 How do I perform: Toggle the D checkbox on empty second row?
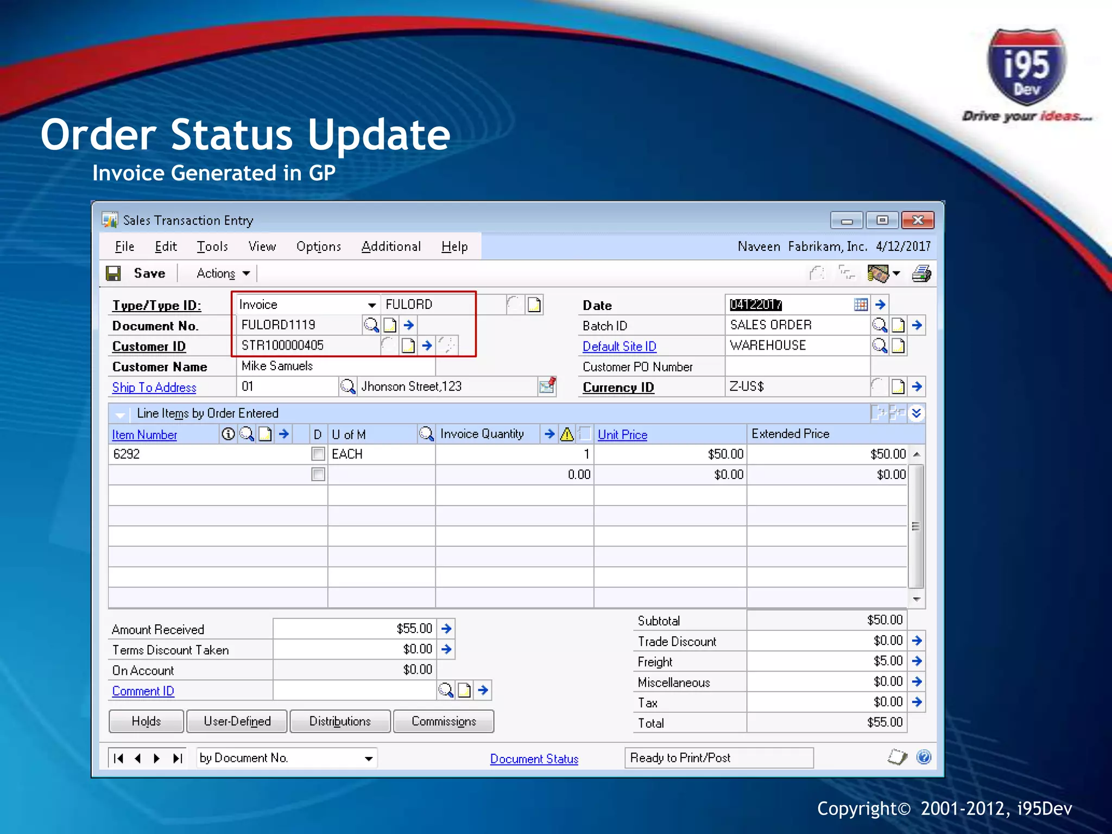(318, 475)
